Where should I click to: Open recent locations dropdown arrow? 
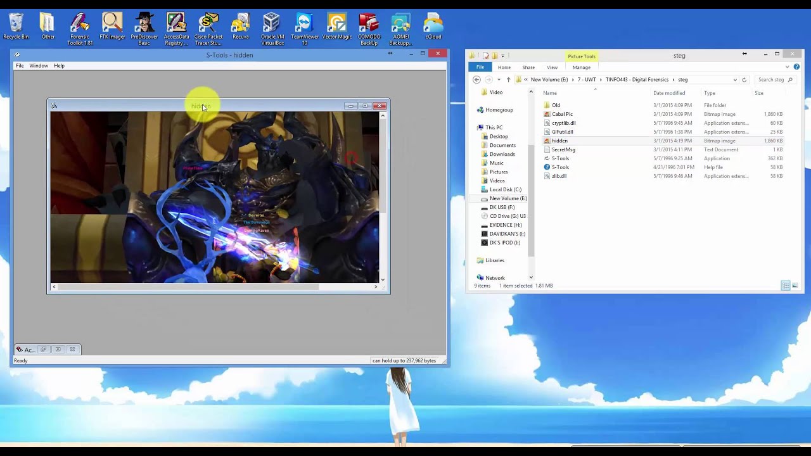point(499,80)
